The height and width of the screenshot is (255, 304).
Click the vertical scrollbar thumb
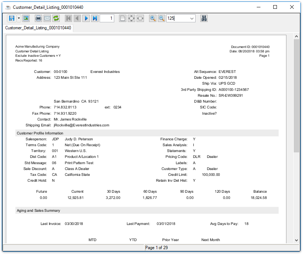(296, 96)
